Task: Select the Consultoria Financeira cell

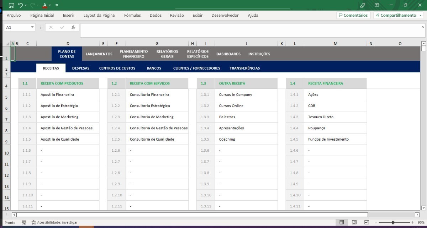Action: coord(149,95)
